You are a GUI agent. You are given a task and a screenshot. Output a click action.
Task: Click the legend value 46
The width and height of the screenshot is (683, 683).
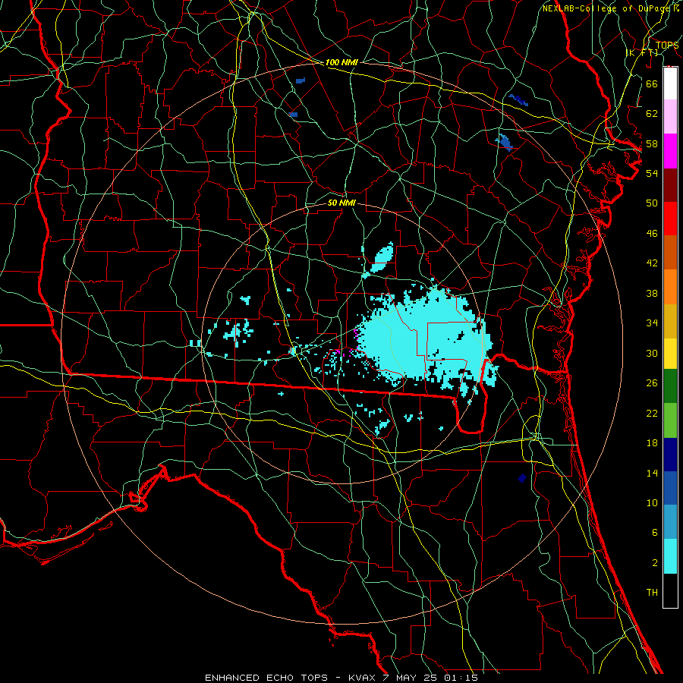pos(652,234)
